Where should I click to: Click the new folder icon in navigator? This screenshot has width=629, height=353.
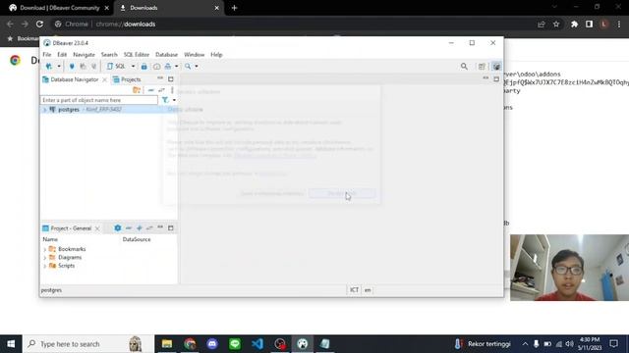point(137,90)
